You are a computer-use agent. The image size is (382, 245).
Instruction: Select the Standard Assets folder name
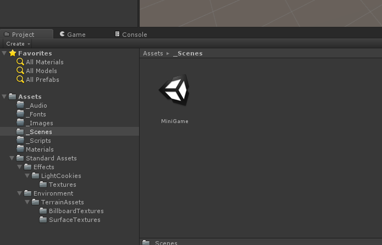[51, 158]
